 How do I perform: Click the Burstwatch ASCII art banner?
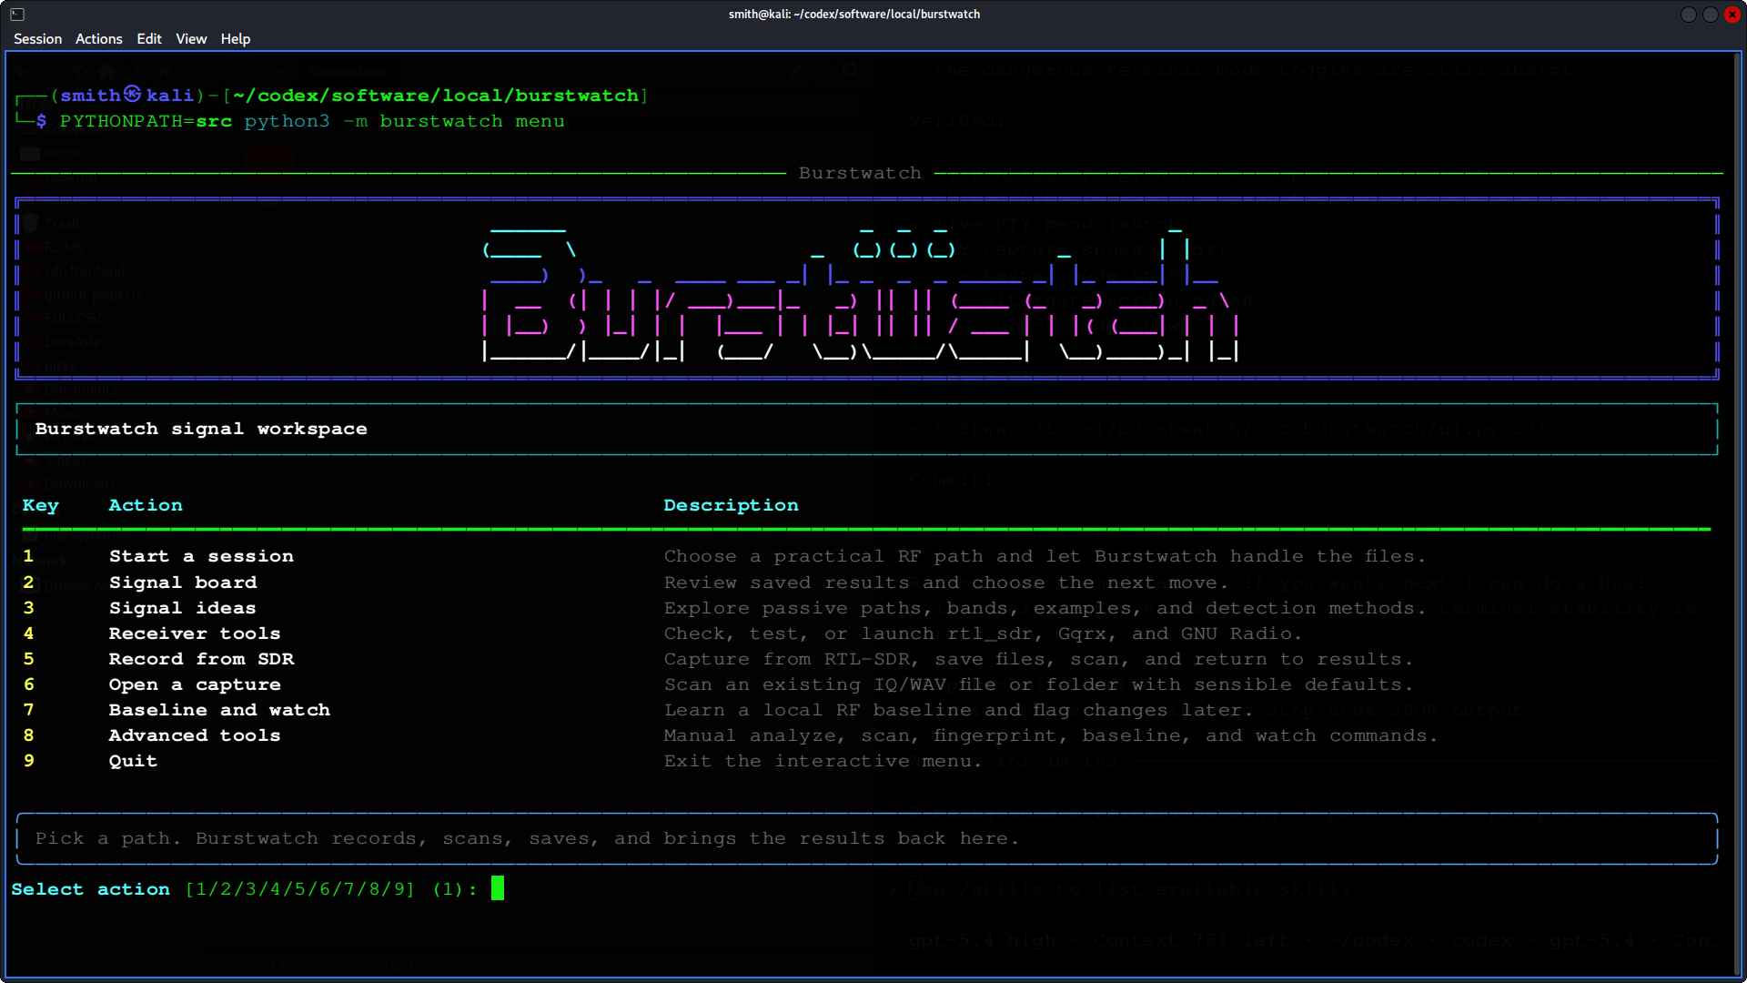point(861,289)
